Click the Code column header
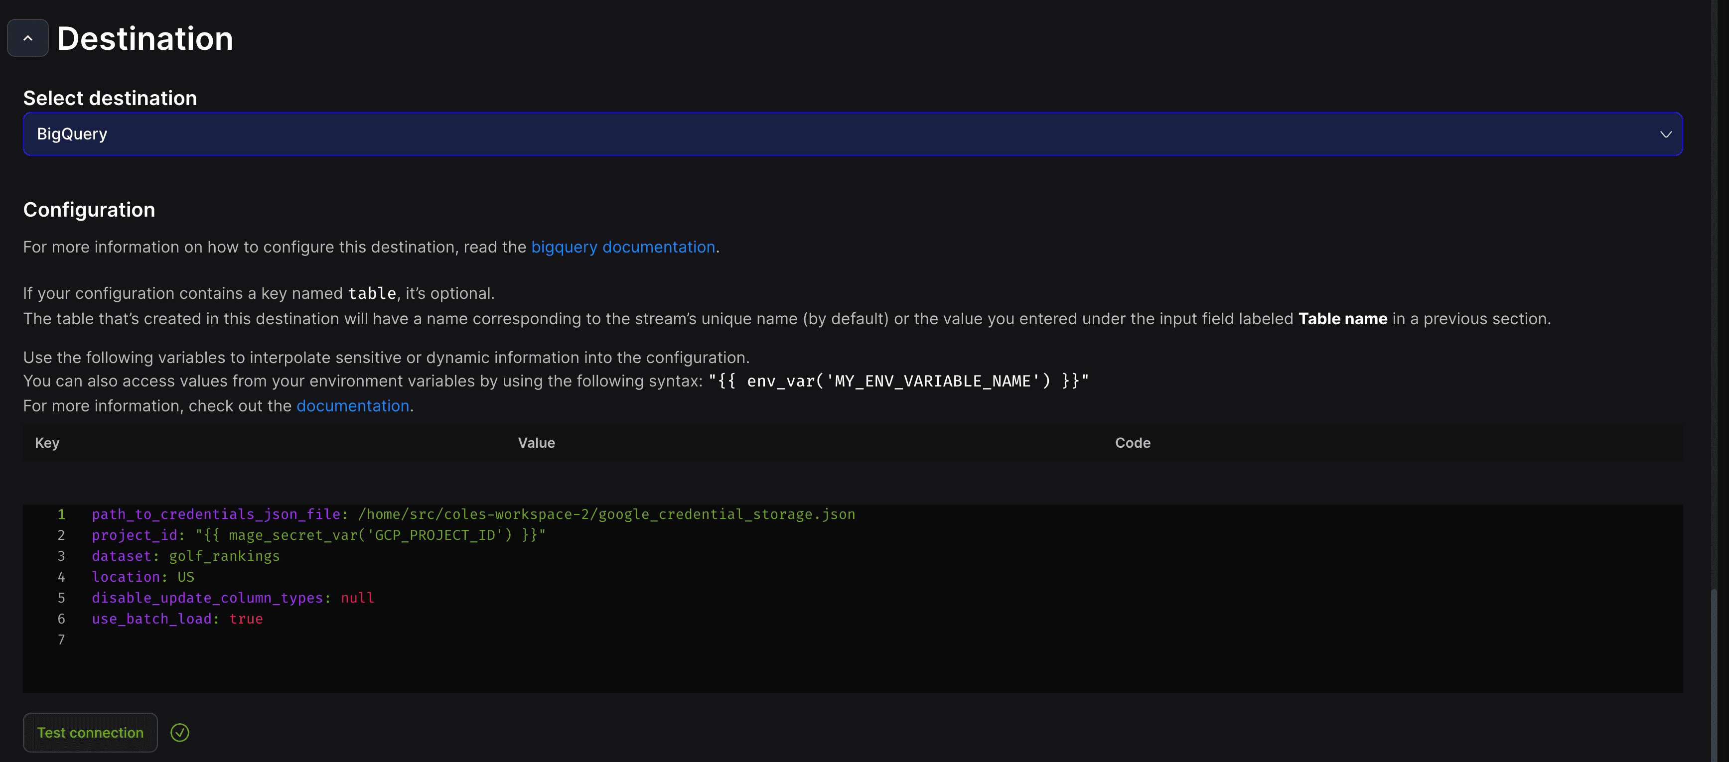Viewport: 1729px width, 762px height. point(1132,443)
